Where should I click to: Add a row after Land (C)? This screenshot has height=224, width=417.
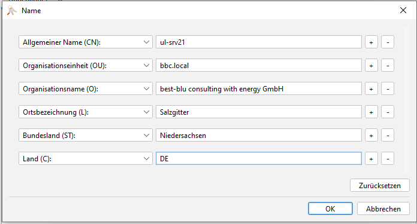371,159
